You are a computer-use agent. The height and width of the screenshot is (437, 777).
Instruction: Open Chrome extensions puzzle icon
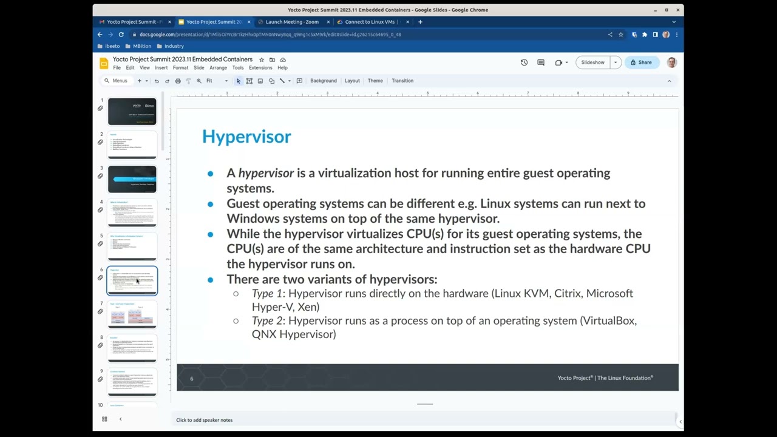click(x=645, y=35)
